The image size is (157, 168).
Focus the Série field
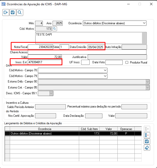(64, 47)
